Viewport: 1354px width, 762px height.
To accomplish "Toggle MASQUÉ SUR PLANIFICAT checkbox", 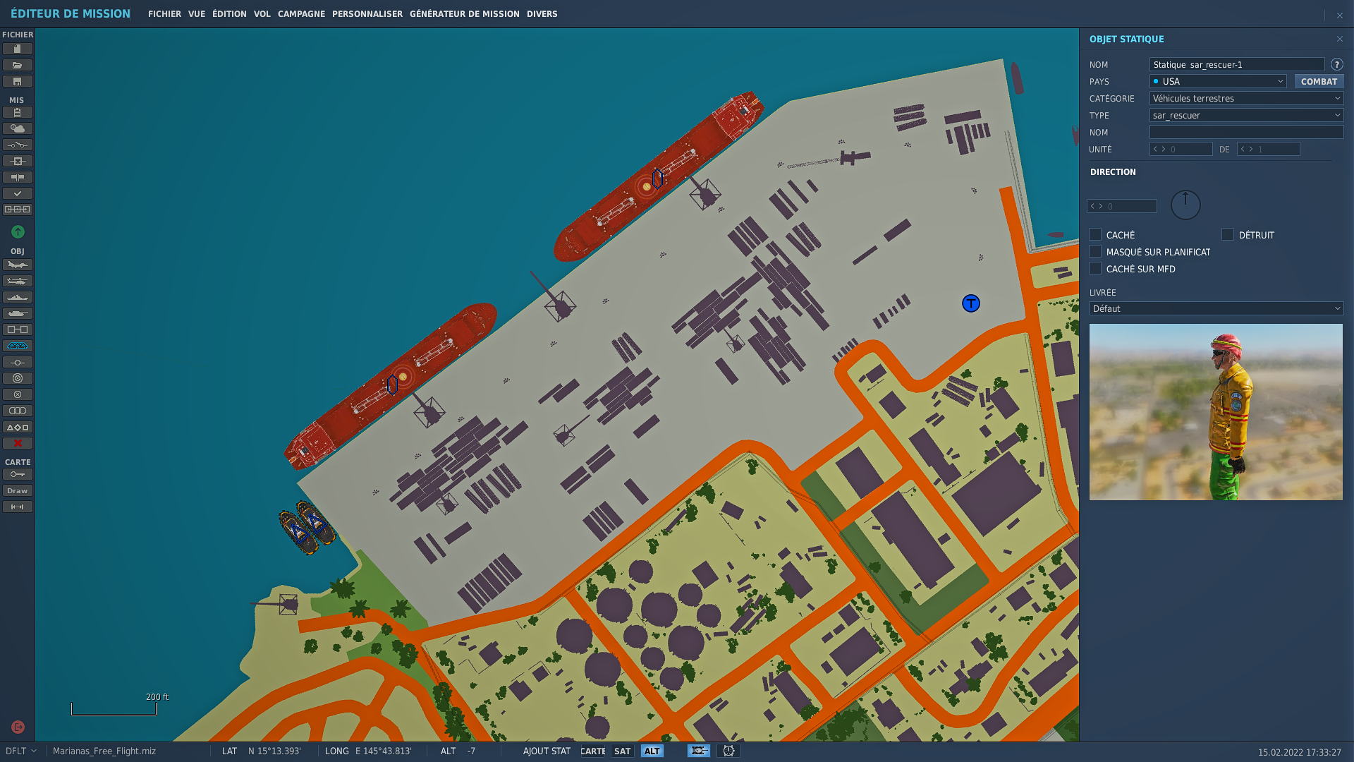I will point(1095,251).
